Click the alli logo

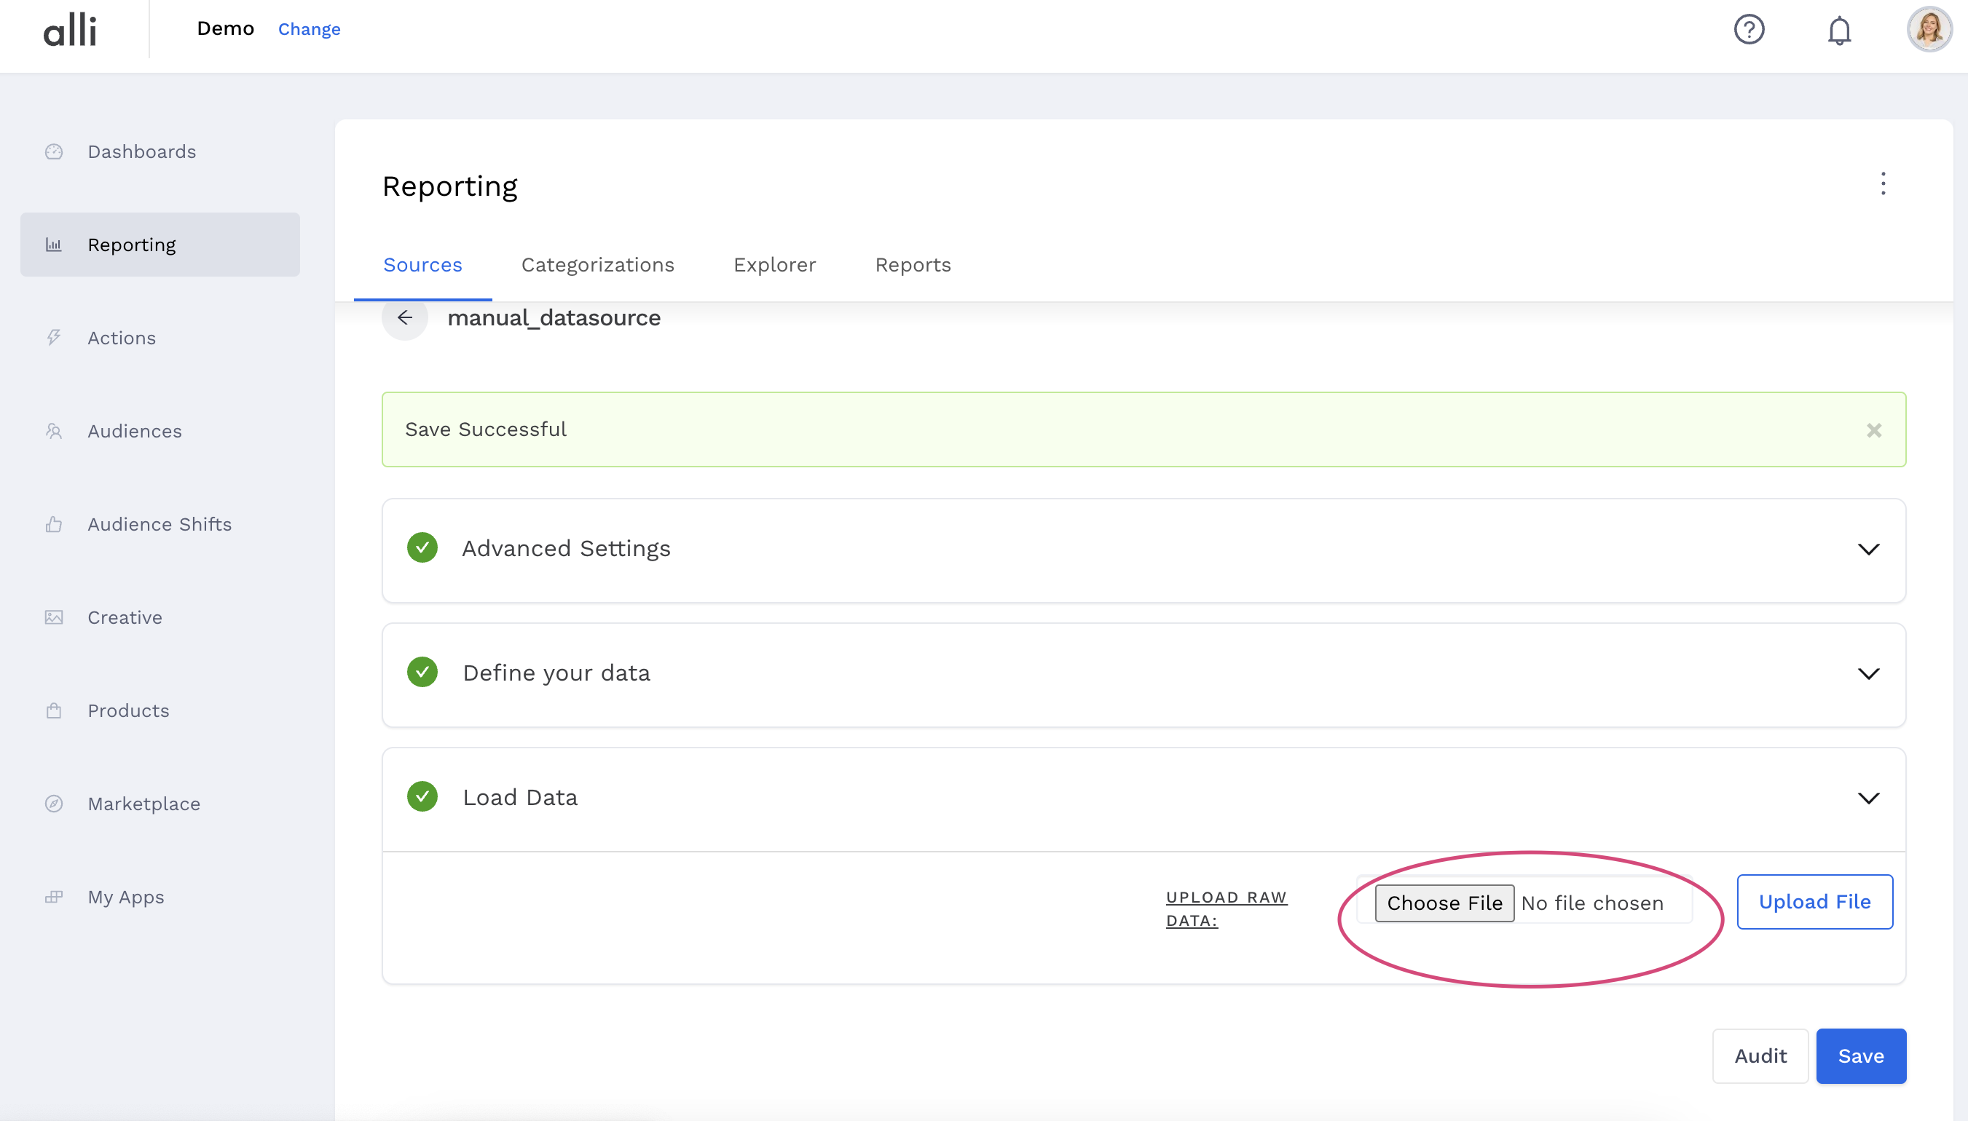pos(69,30)
